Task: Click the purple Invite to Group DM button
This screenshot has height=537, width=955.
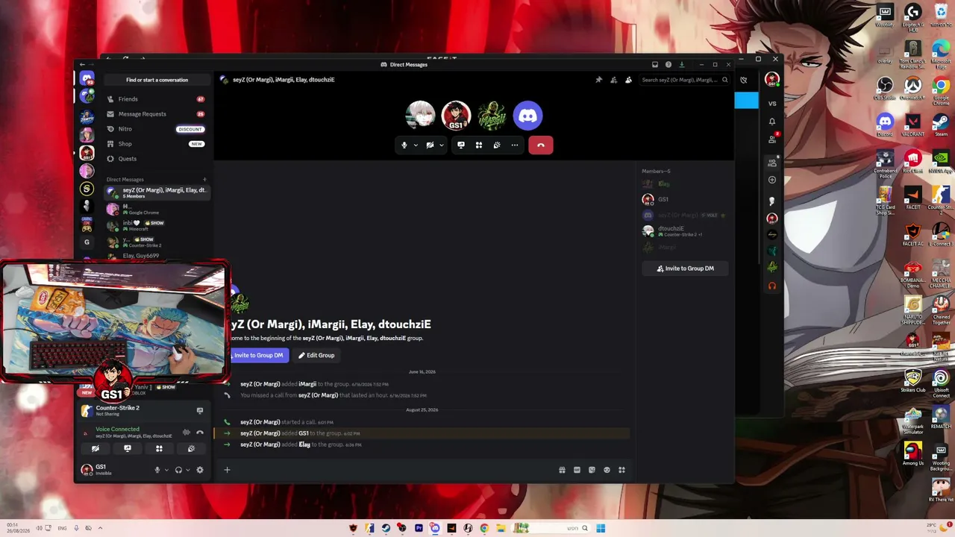Action: (x=258, y=356)
